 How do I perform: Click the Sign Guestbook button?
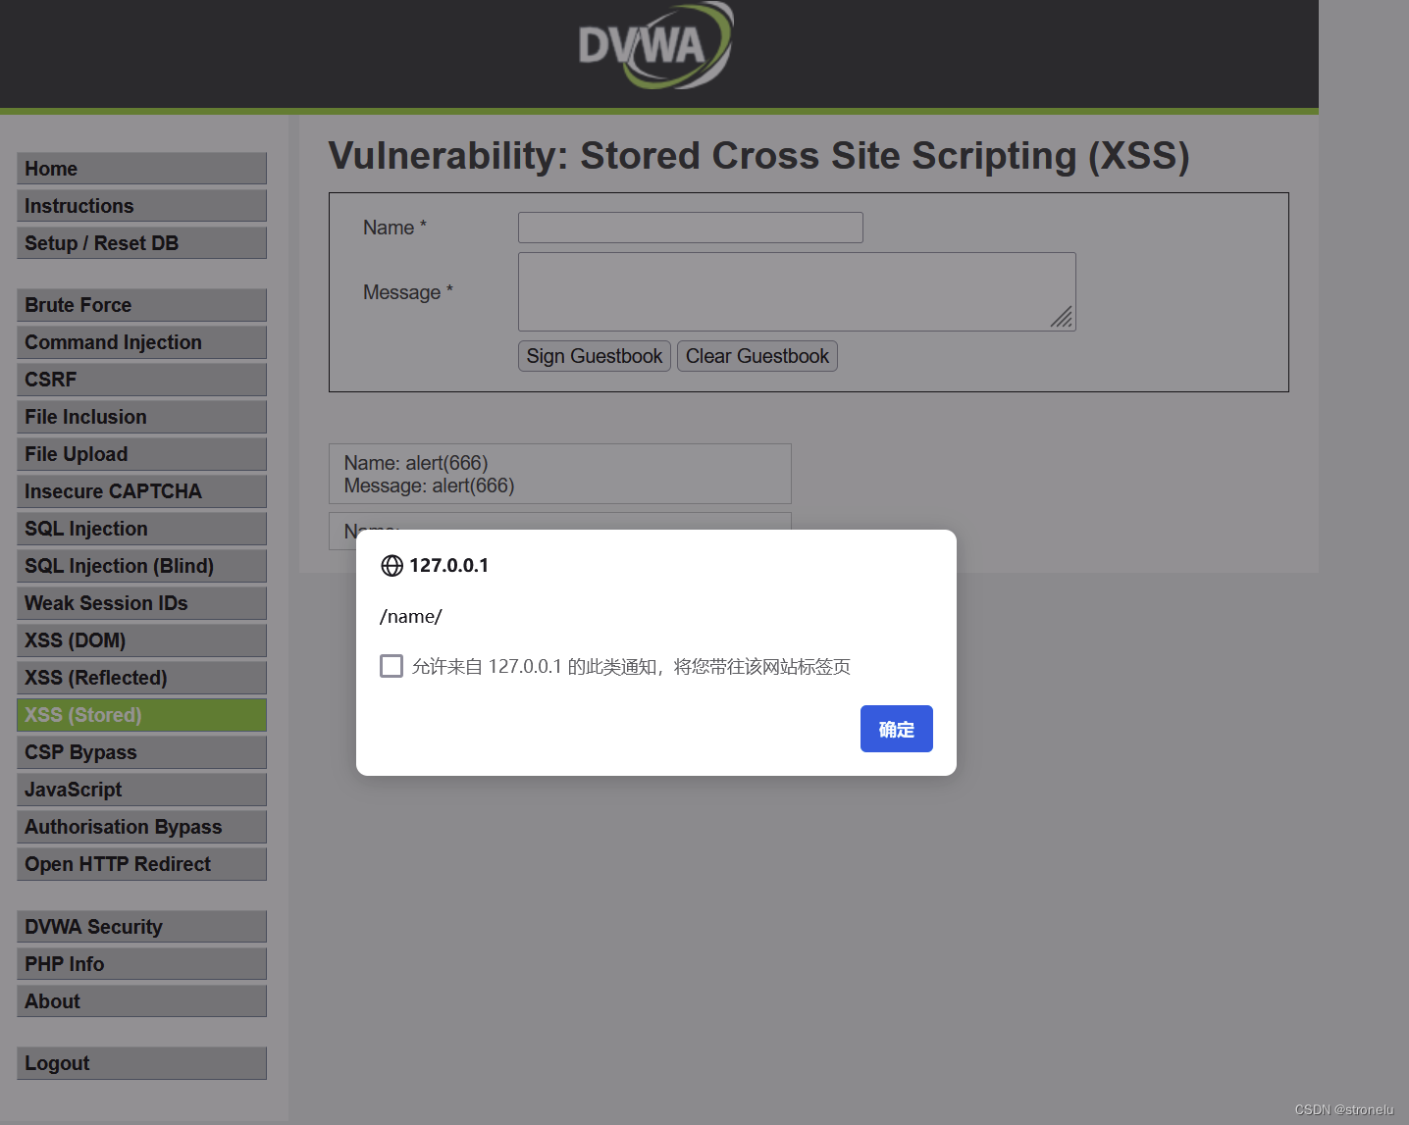click(595, 356)
